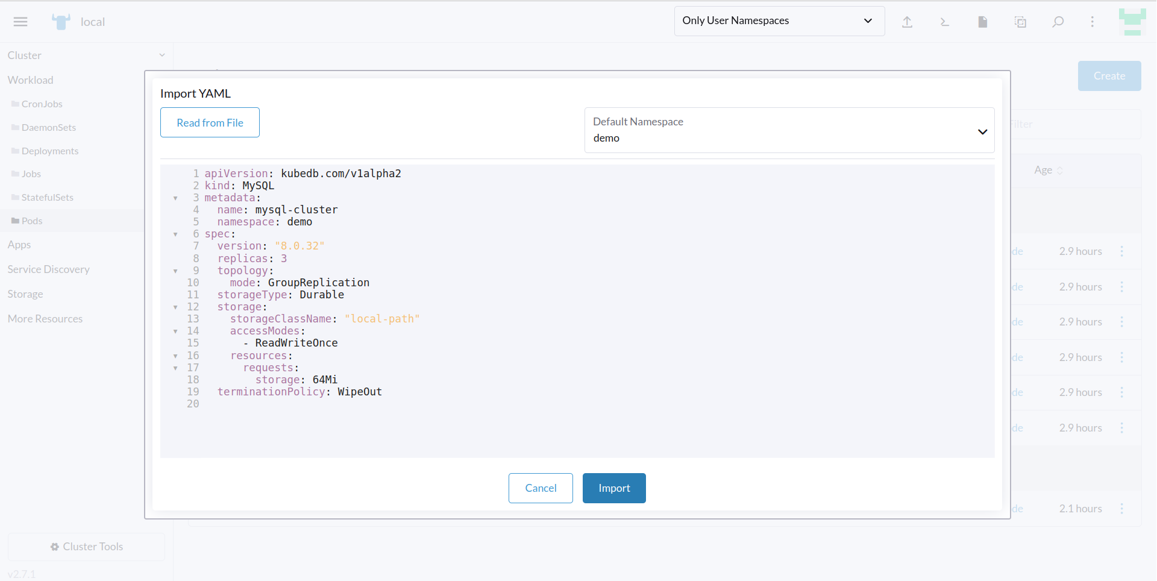Open the resource search icon
Image resolution: width=1157 pixels, height=581 pixels.
coord(1058,22)
